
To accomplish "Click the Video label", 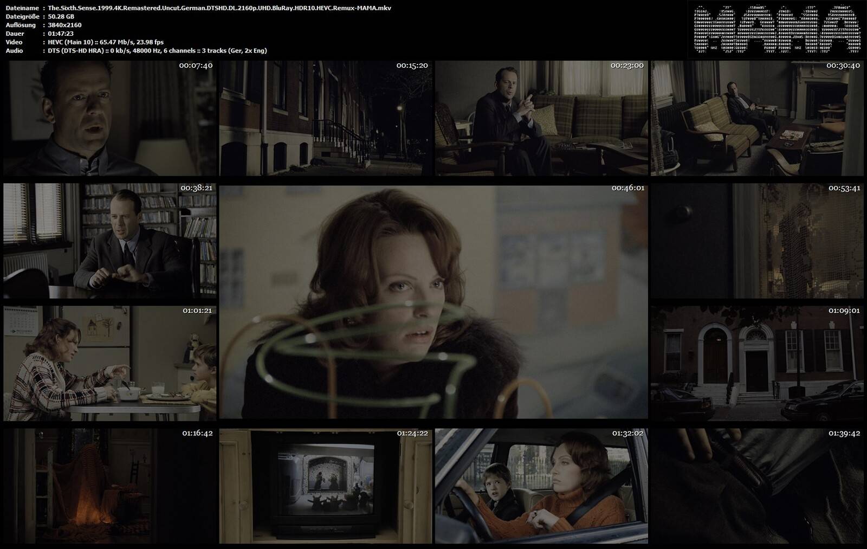I will click(x=14, y=42).
